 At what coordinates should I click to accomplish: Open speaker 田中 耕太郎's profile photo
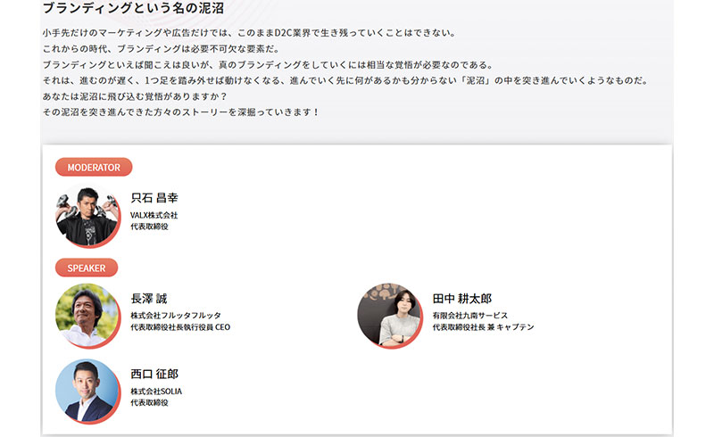coord(390,316)
